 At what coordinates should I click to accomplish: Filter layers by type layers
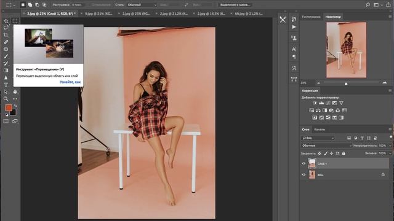click(x=362, y=138)
